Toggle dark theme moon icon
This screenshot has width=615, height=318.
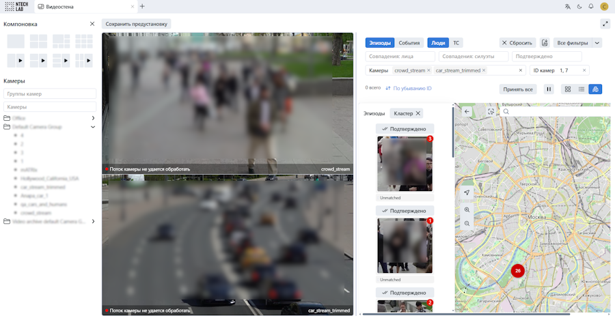point(579,7)
